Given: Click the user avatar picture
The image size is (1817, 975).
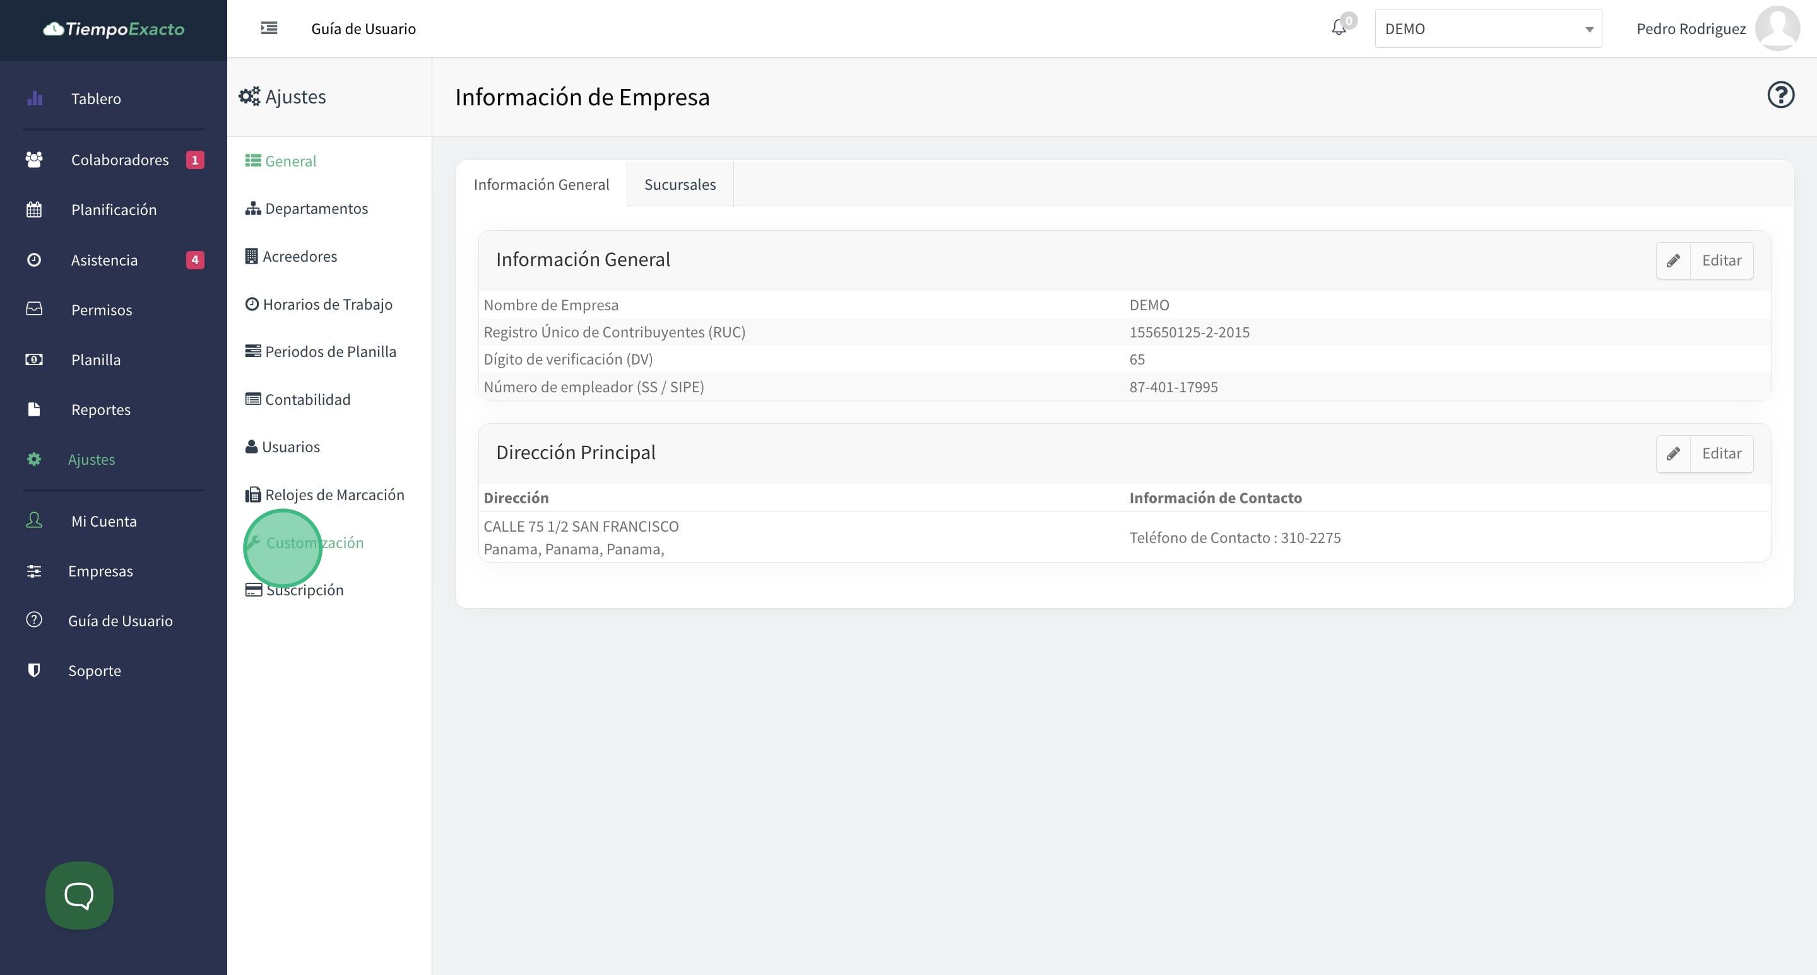Looking at the screenshot, I should tap(1776, 28).
